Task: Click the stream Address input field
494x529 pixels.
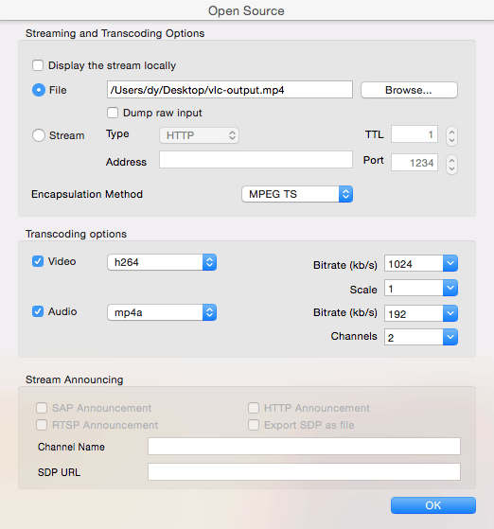Action: click(x=256, y=159)
